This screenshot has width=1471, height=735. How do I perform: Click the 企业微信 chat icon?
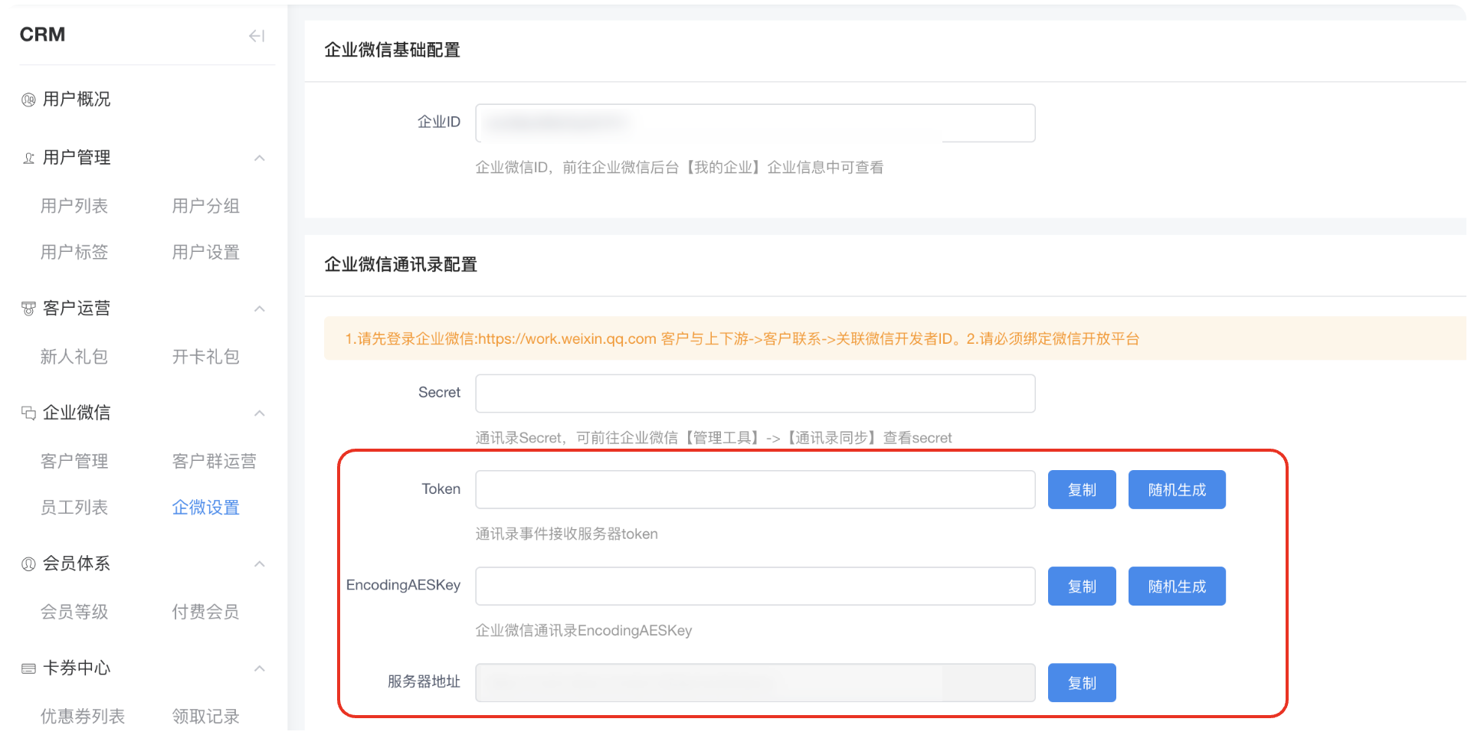pos(28,413)
